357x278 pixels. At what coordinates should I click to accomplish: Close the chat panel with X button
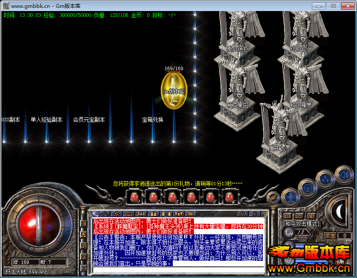click(x=255, y=214)
